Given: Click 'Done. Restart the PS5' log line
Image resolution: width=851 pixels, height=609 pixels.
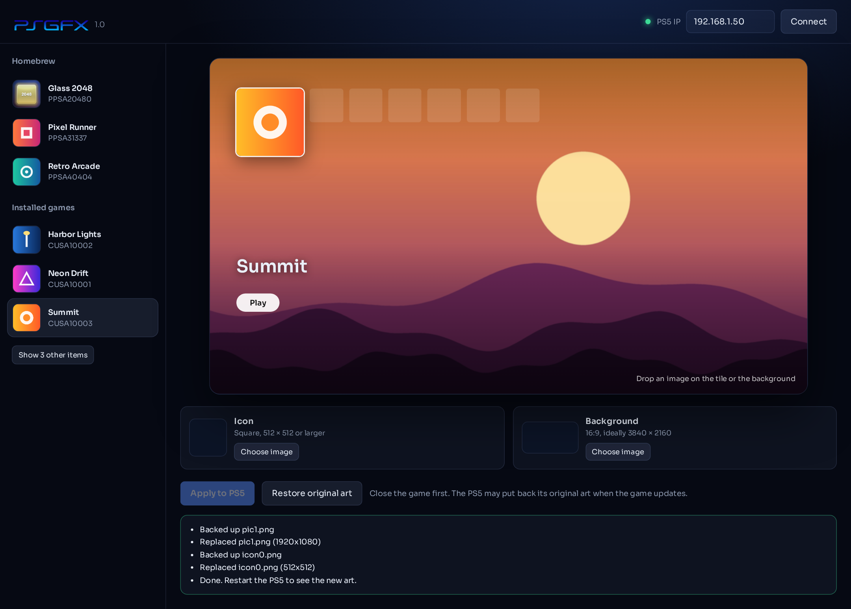Looking at the screenshot, I should 278,580.
